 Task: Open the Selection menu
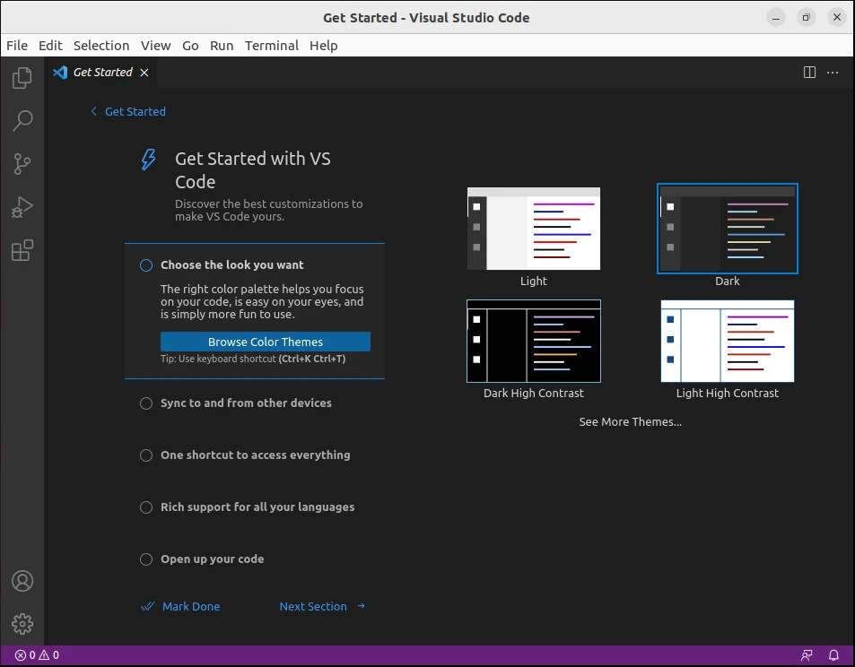(101, 46)
